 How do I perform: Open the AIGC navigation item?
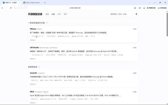tap(59, 14)
